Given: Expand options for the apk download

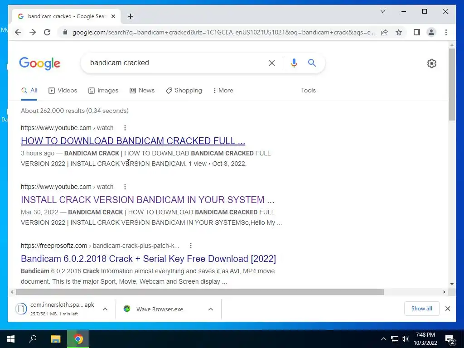Looking at the screenshot, I should [x=105, y=309].
